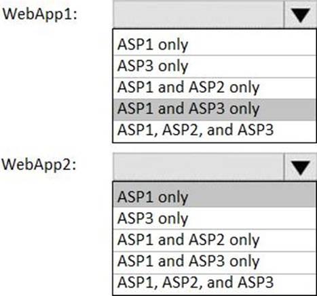Click the WebApp1 label

40,14
